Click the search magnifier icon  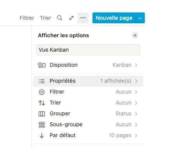pyautogui.click(x=59, y=18)
